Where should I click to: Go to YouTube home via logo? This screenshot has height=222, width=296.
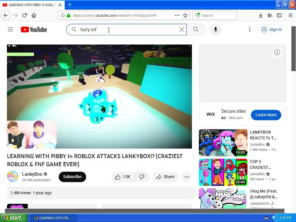(x=34, y=30)
